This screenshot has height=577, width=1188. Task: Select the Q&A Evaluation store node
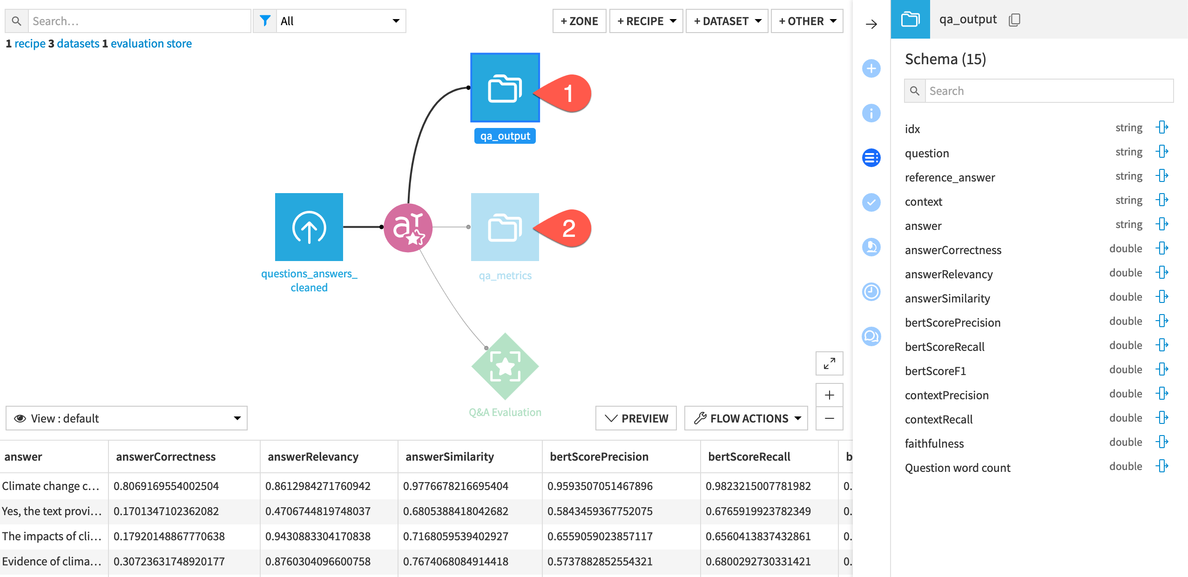tap(505, 366)
